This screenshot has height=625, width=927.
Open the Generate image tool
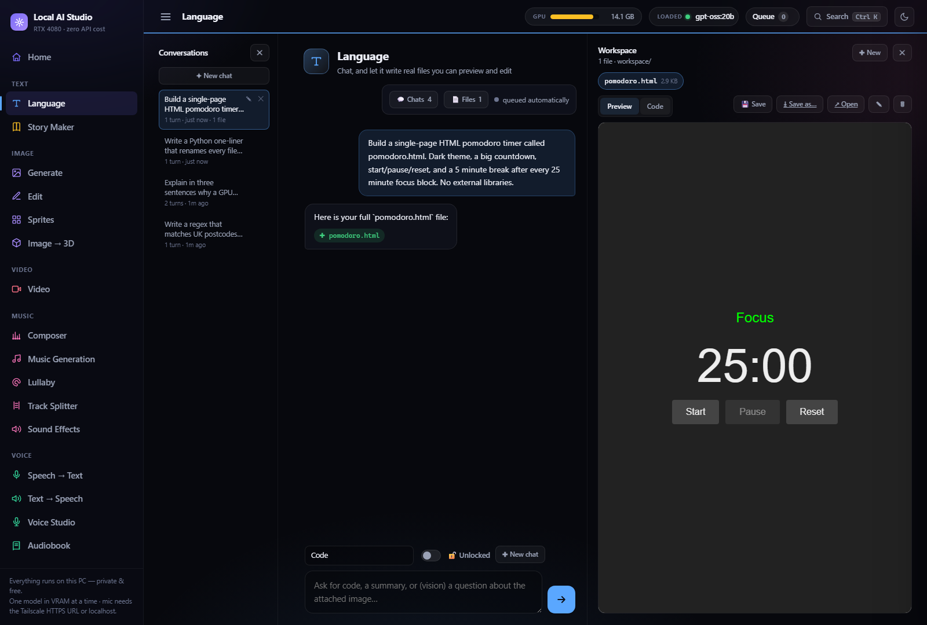tap(71, 173)
